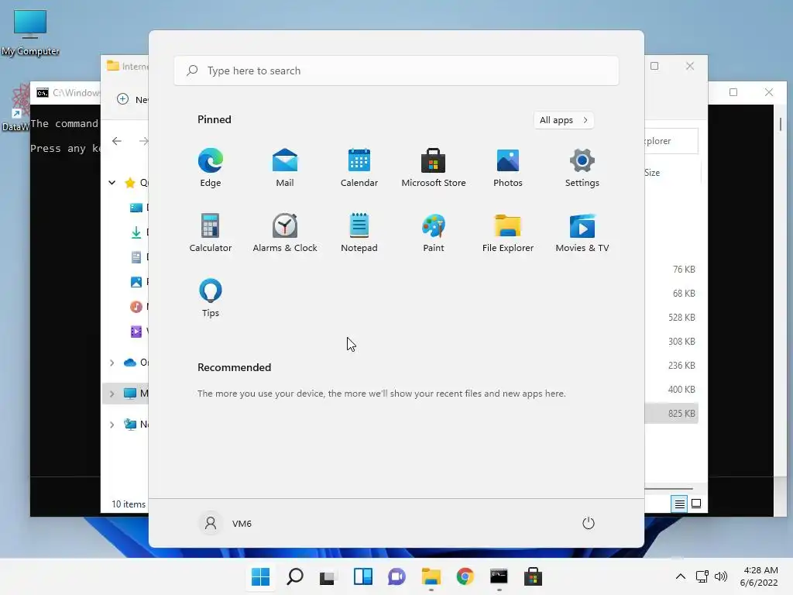Select the Pictures folder in Explorer sidebar
The width and height of the screenshot is (793, 595).
139,282
